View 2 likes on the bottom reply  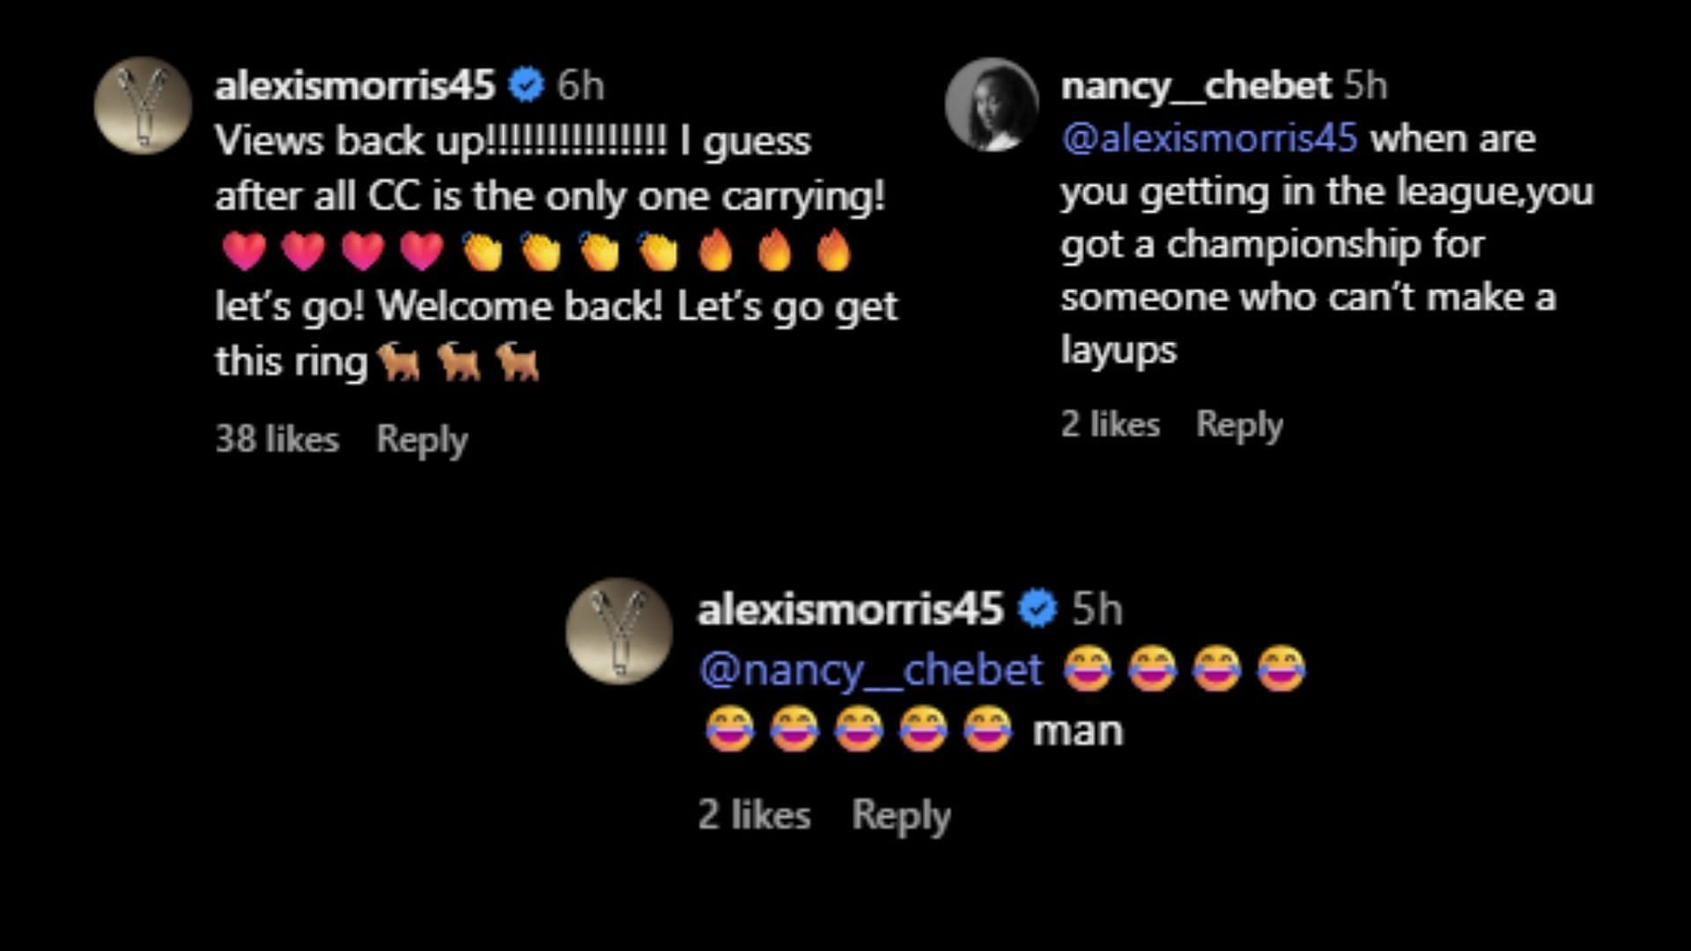[x=754, y=815]
